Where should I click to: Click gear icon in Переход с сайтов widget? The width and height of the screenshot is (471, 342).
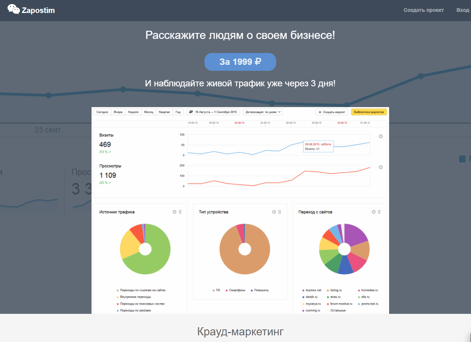[x=374, y=212]
